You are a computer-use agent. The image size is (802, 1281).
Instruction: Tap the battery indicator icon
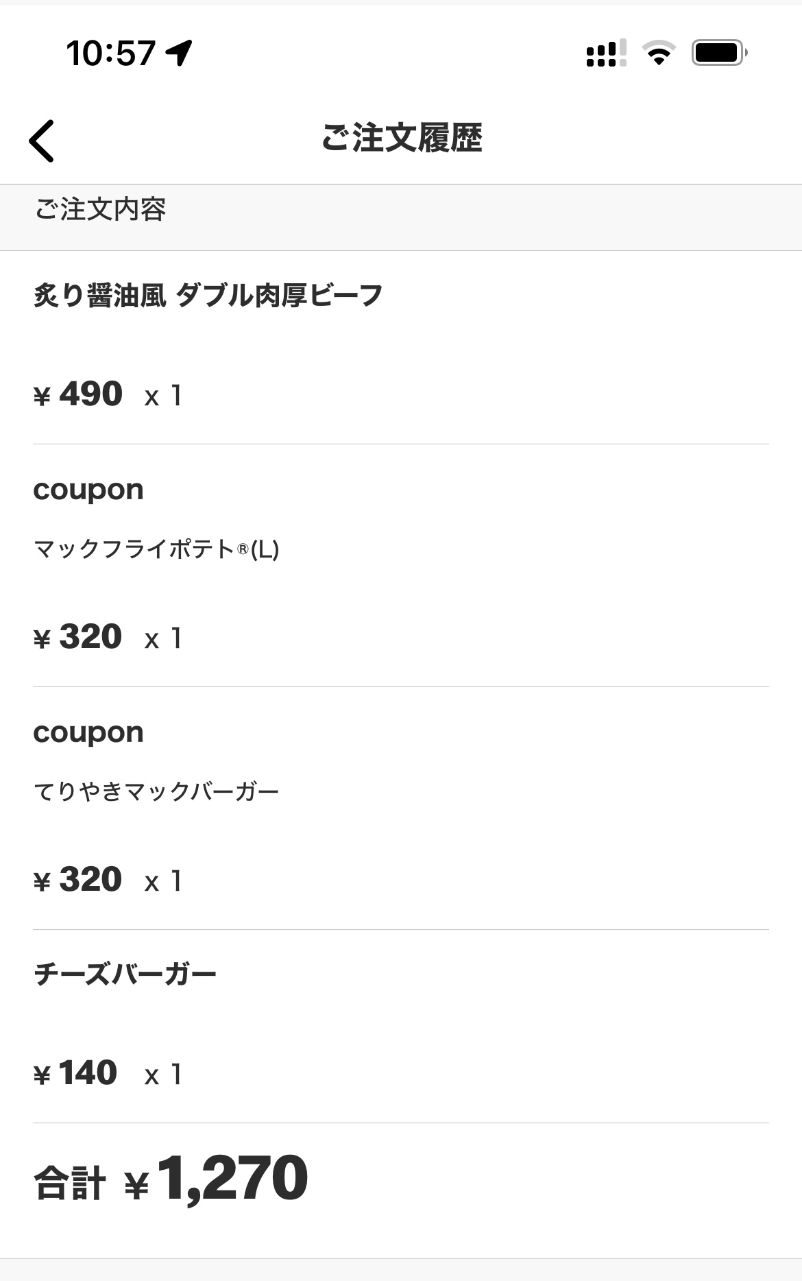pyautogui.click(x=718, y=53)
